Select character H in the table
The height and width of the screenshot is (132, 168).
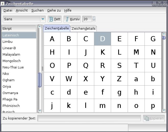[52, 52]
